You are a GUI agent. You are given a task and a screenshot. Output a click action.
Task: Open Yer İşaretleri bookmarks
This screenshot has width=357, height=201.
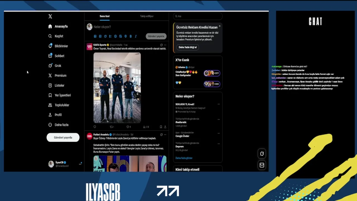point(59,95)
